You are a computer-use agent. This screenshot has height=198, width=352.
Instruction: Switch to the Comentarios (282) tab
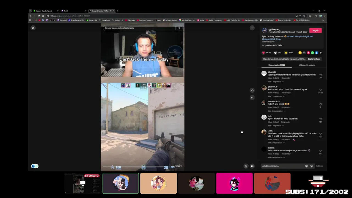(276, 65)
